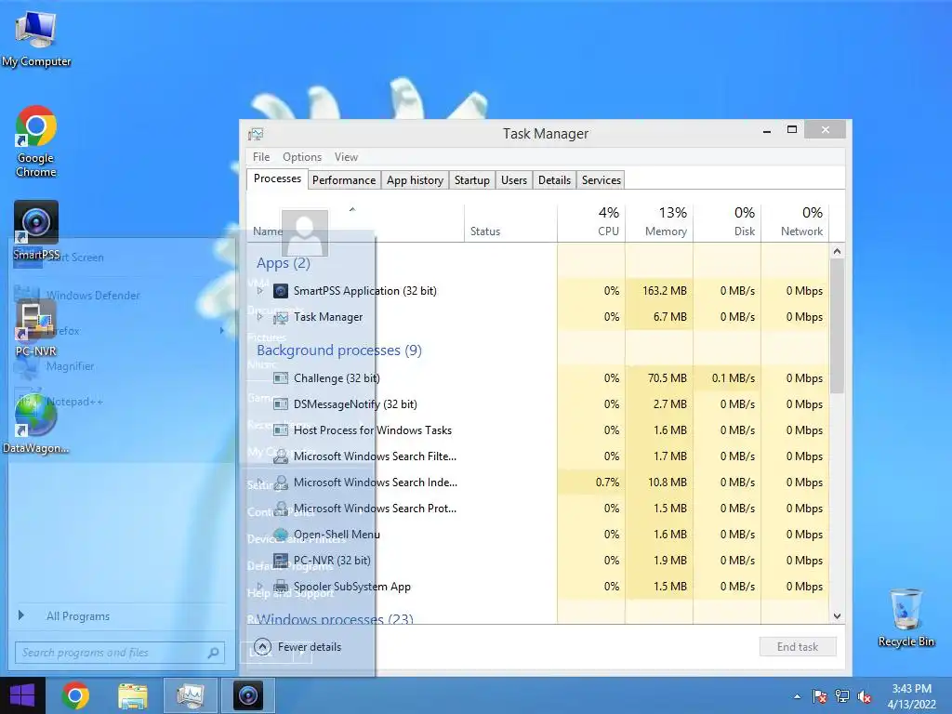This screenshot has width=952, height=714.
Task: Switch to the Performance tab
Action: [344, 180]
